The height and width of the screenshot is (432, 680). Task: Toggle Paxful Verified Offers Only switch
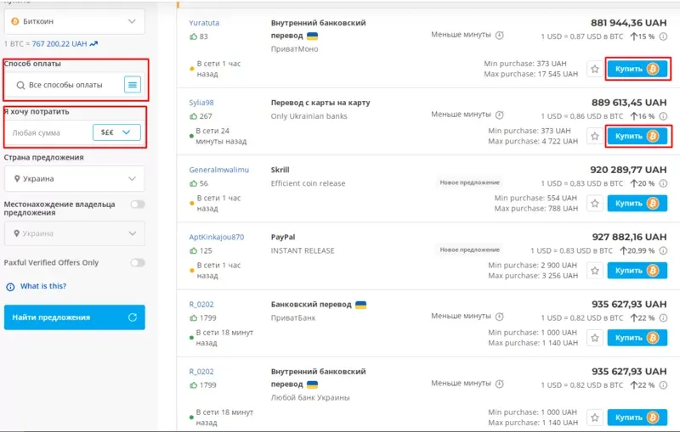[x=138, y=262]
